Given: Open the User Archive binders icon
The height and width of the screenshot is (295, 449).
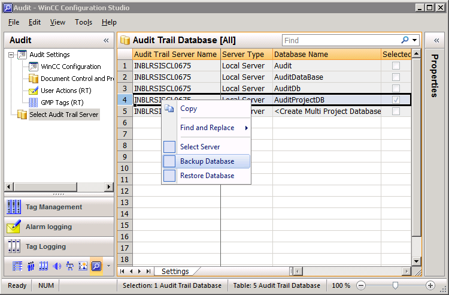Looking at the screenshot, I should [43, 266].
